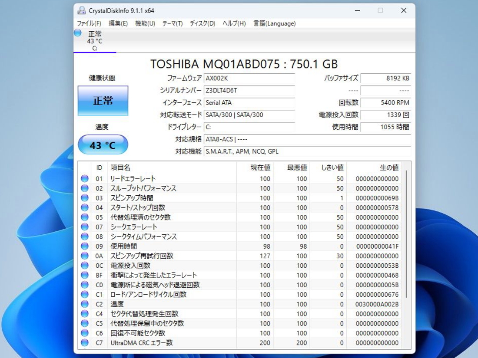Click the 電源投入回数 field showing 1339 回
478x358 pixels.
tap(386, 115)
